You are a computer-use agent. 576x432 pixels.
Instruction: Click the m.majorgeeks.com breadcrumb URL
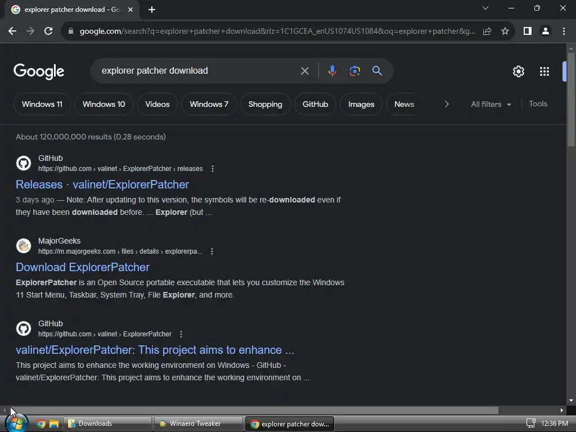120,251
